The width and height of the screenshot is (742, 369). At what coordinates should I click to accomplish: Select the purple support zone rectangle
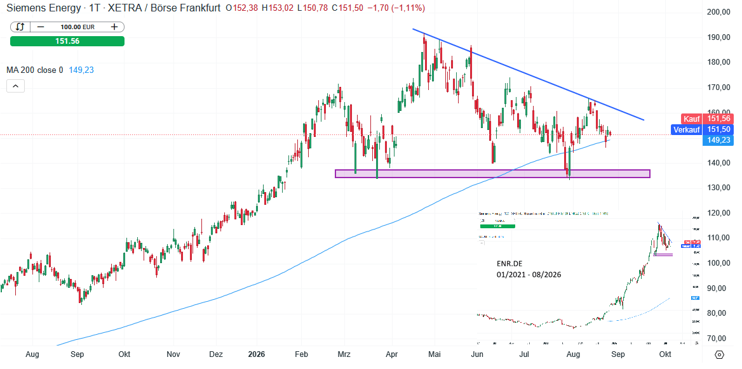point(492,174)
